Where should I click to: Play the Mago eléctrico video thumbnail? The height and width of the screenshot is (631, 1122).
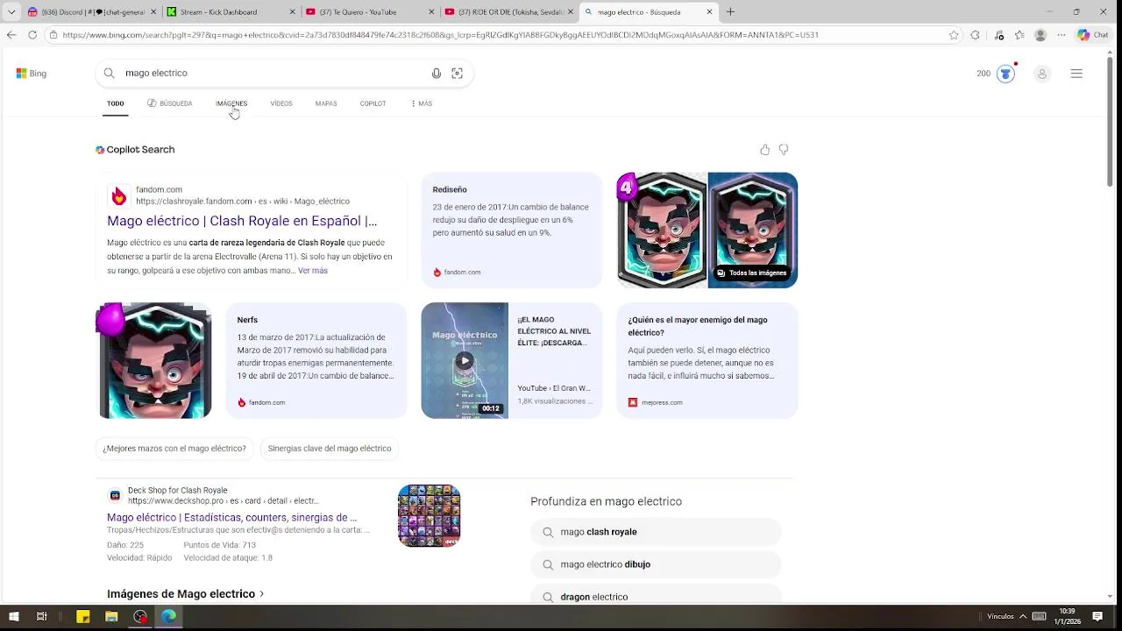pos(465,360)
